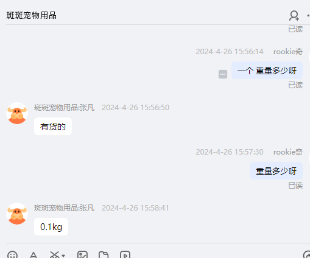This screenshot has height=258, width=310.
Task: Click the 重量多少呀 bubble sent at 15:57:30
Action: pyautogui.click(x=276, y=171)
